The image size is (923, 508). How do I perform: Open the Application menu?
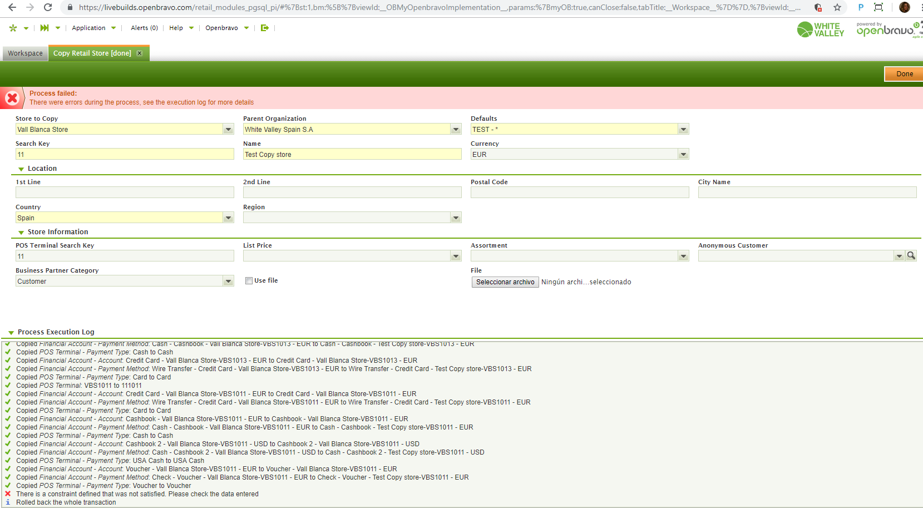tap(93, 28)
